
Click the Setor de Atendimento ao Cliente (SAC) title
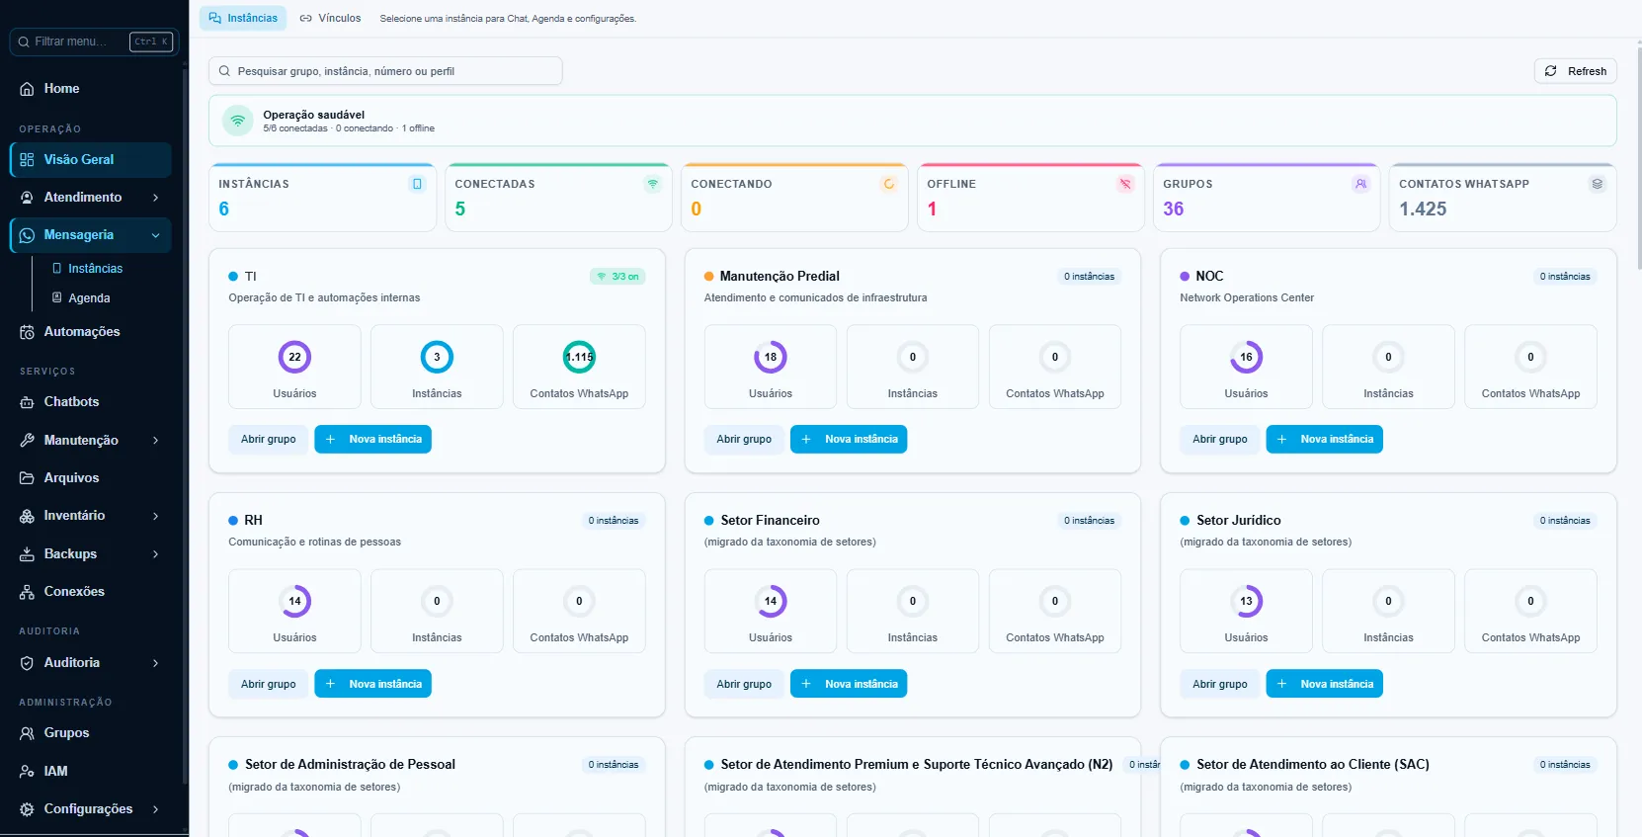click(1313, 765)
